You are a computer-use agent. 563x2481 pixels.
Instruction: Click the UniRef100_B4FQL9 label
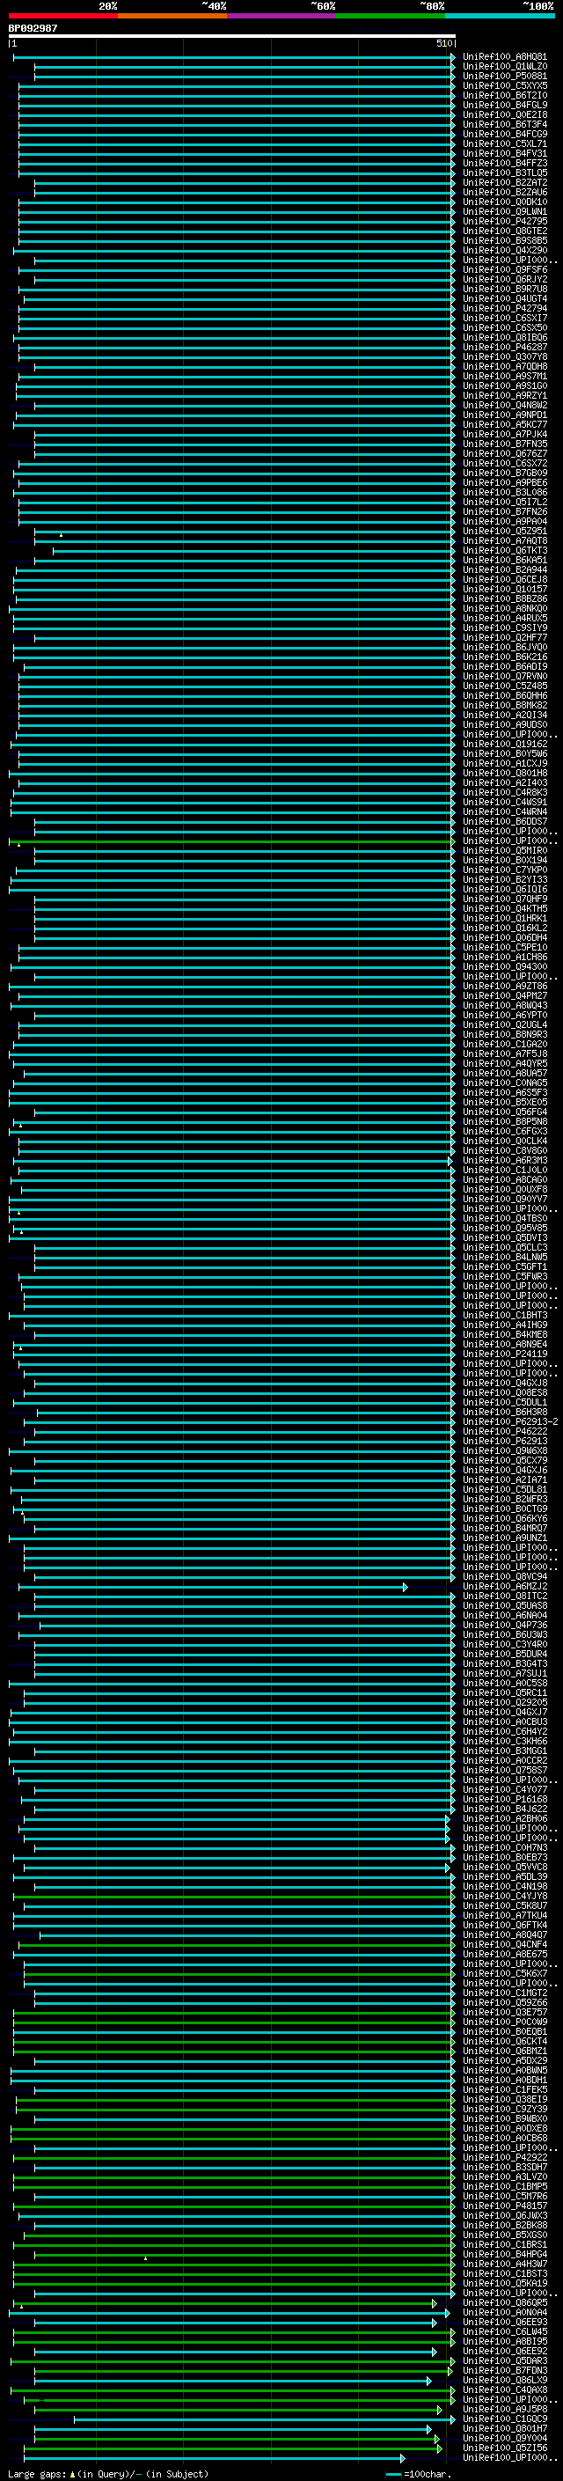(504, 105)
